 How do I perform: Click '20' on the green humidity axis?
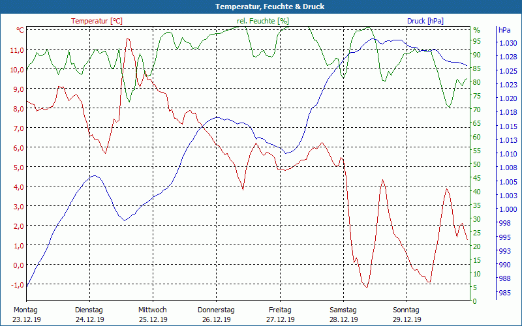[x=477, y=246]
